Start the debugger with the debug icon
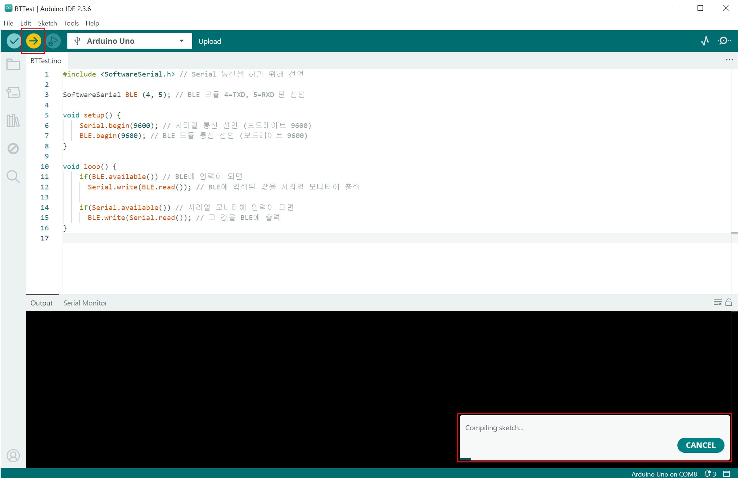 pyautogui.click(x=53, y=41)
